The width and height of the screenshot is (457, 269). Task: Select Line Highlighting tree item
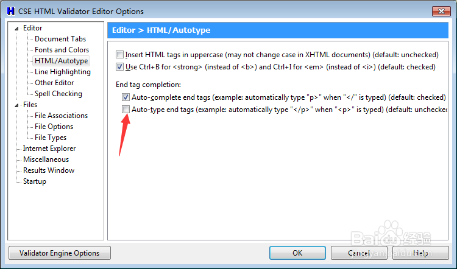62,72
